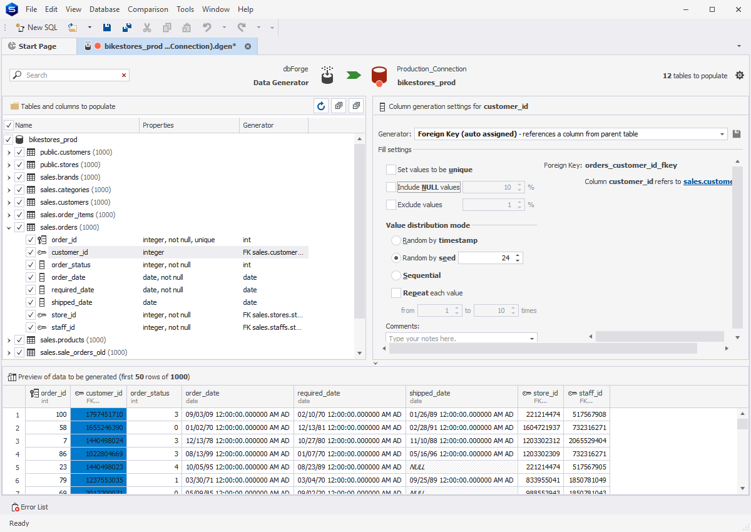Toggle Set values to be unique
Viewport: 751px width, 532px height.
pos(391,170)
